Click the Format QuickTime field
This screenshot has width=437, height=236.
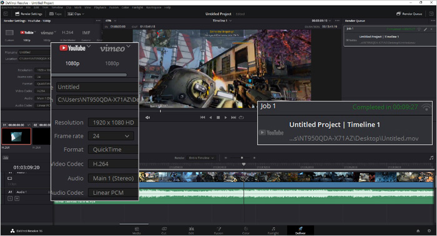113,149
